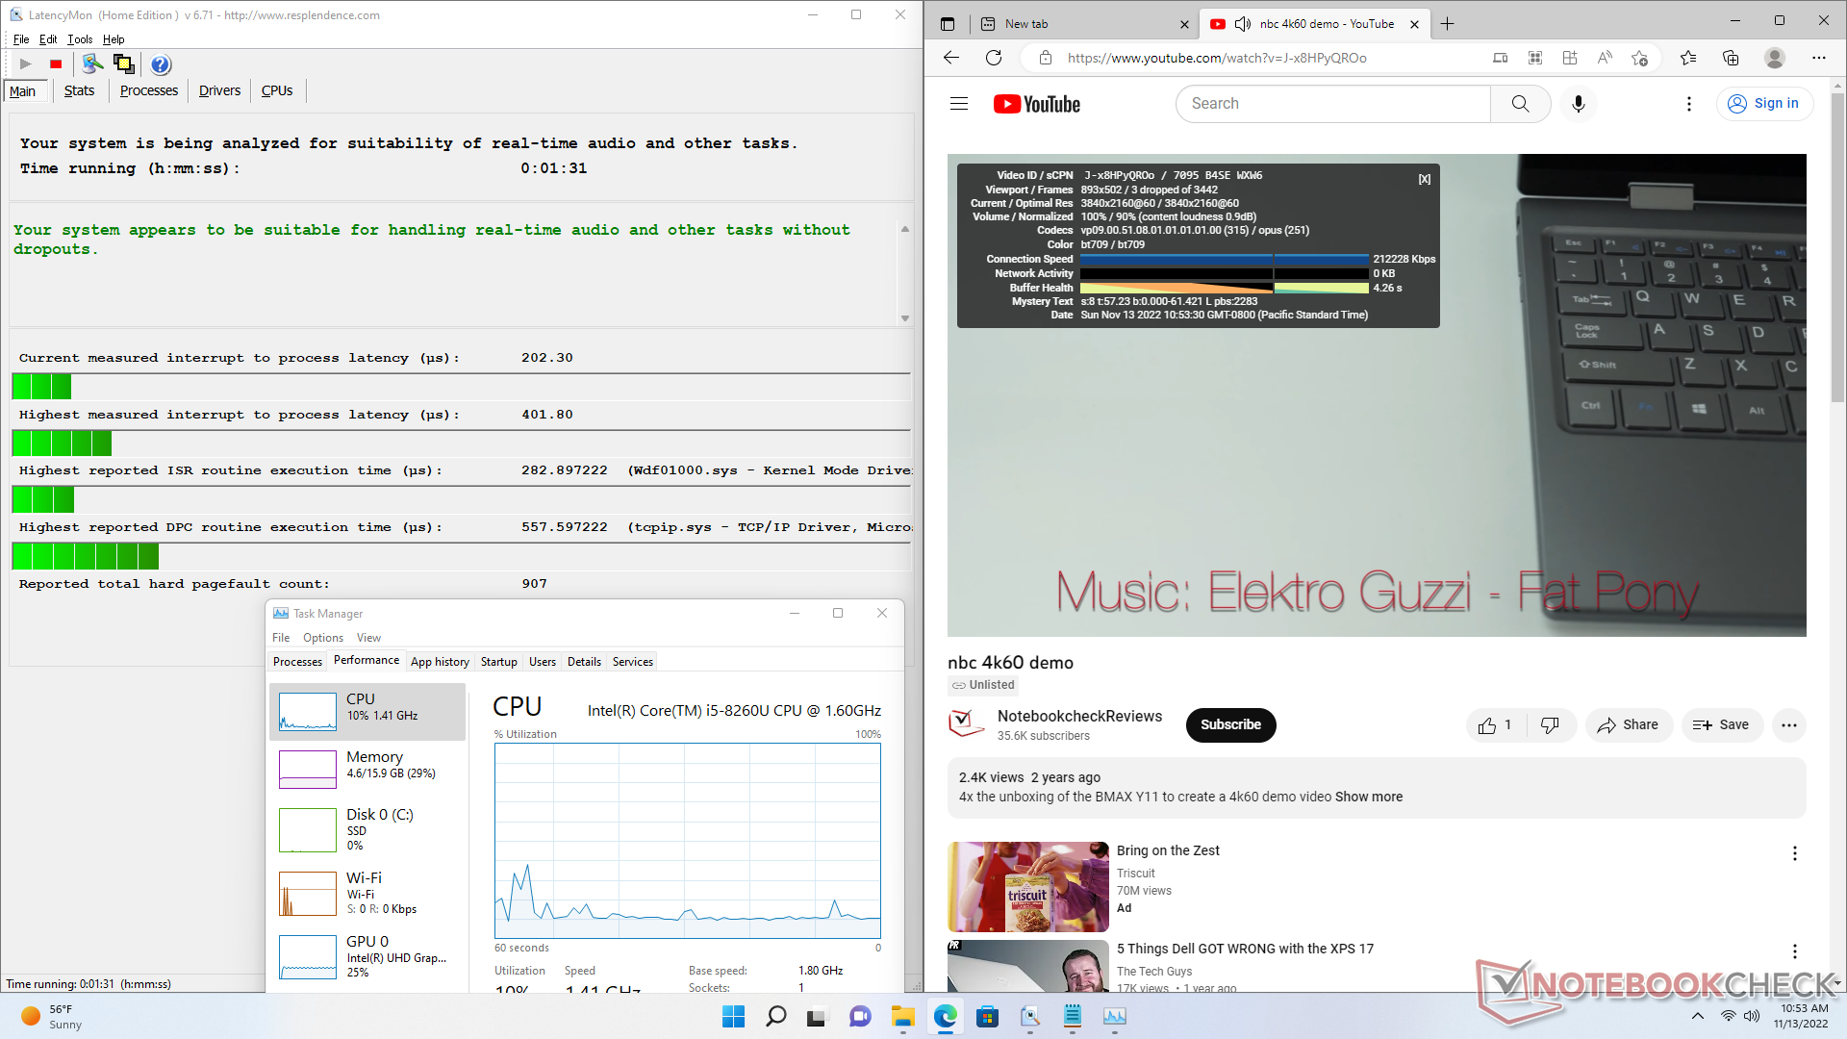Open LatencyMon blue help icon
The height and width of the screenshot is (1039, 1847).
(161, 64)
